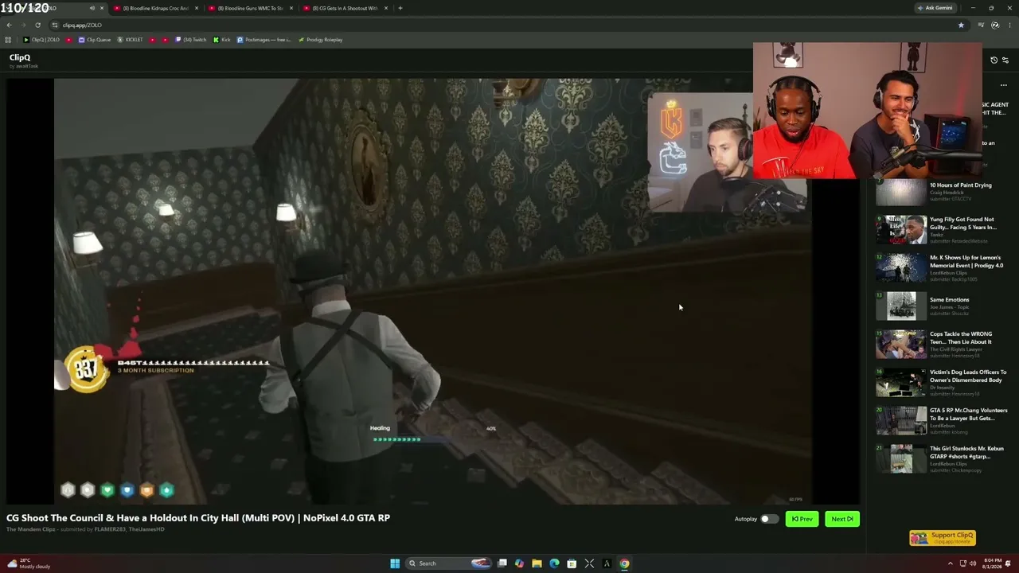This screenshot has width=1019, height=573.
Task: Show hidden system tray icons
Action: 951,563
